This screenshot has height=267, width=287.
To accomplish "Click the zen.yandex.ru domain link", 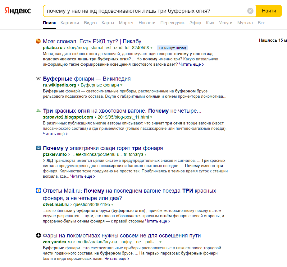I will tap(57, 242).
